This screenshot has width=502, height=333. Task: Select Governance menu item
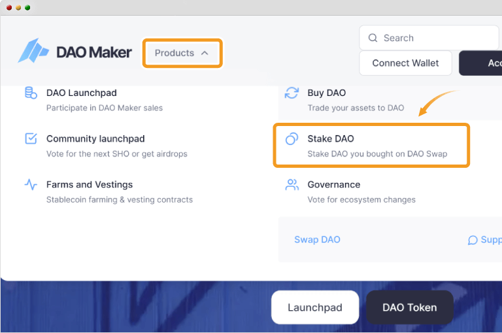click(x=350, y=191)
